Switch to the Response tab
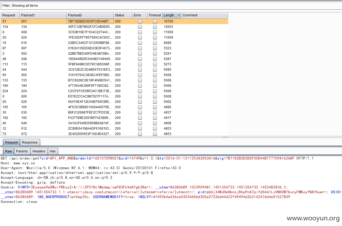This screenshot has height=226, width=342. [x=30, y=142]
